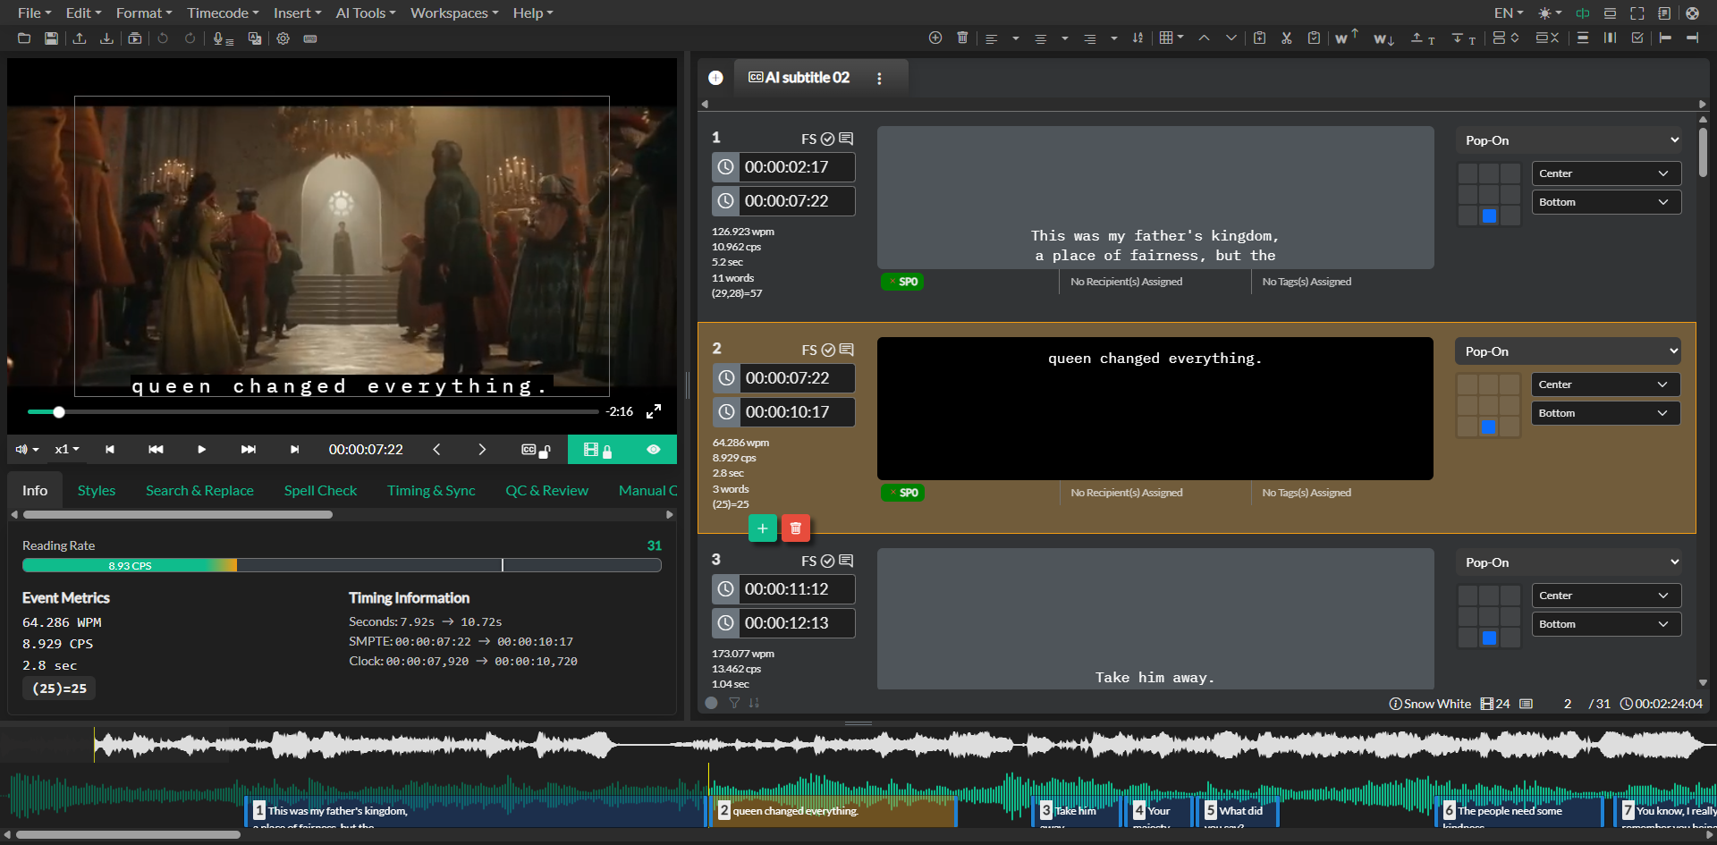This screenshot has height=845, width=1717.
Task: Click the end time field 00:00:10:17
Action: pos(798,412)
